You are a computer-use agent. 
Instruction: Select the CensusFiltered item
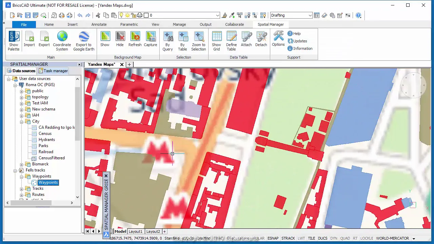(x=52, y=158)
